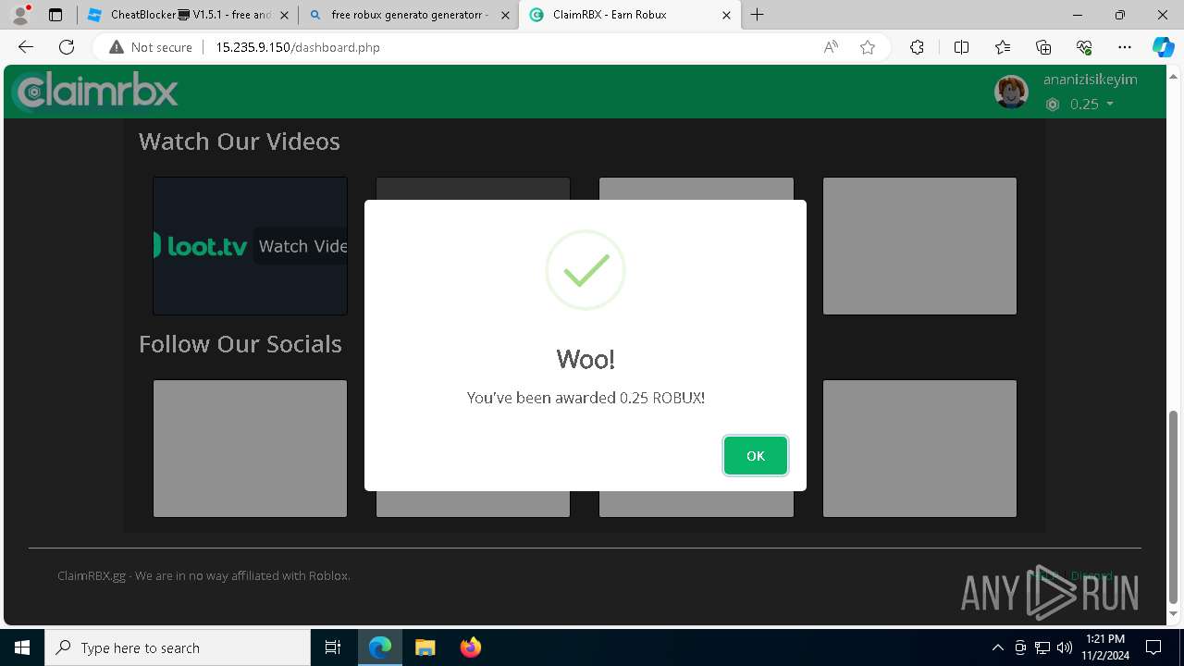Refresh the current page
Viewport: 1184px width, 666px height.
click(x=67, y=47)
